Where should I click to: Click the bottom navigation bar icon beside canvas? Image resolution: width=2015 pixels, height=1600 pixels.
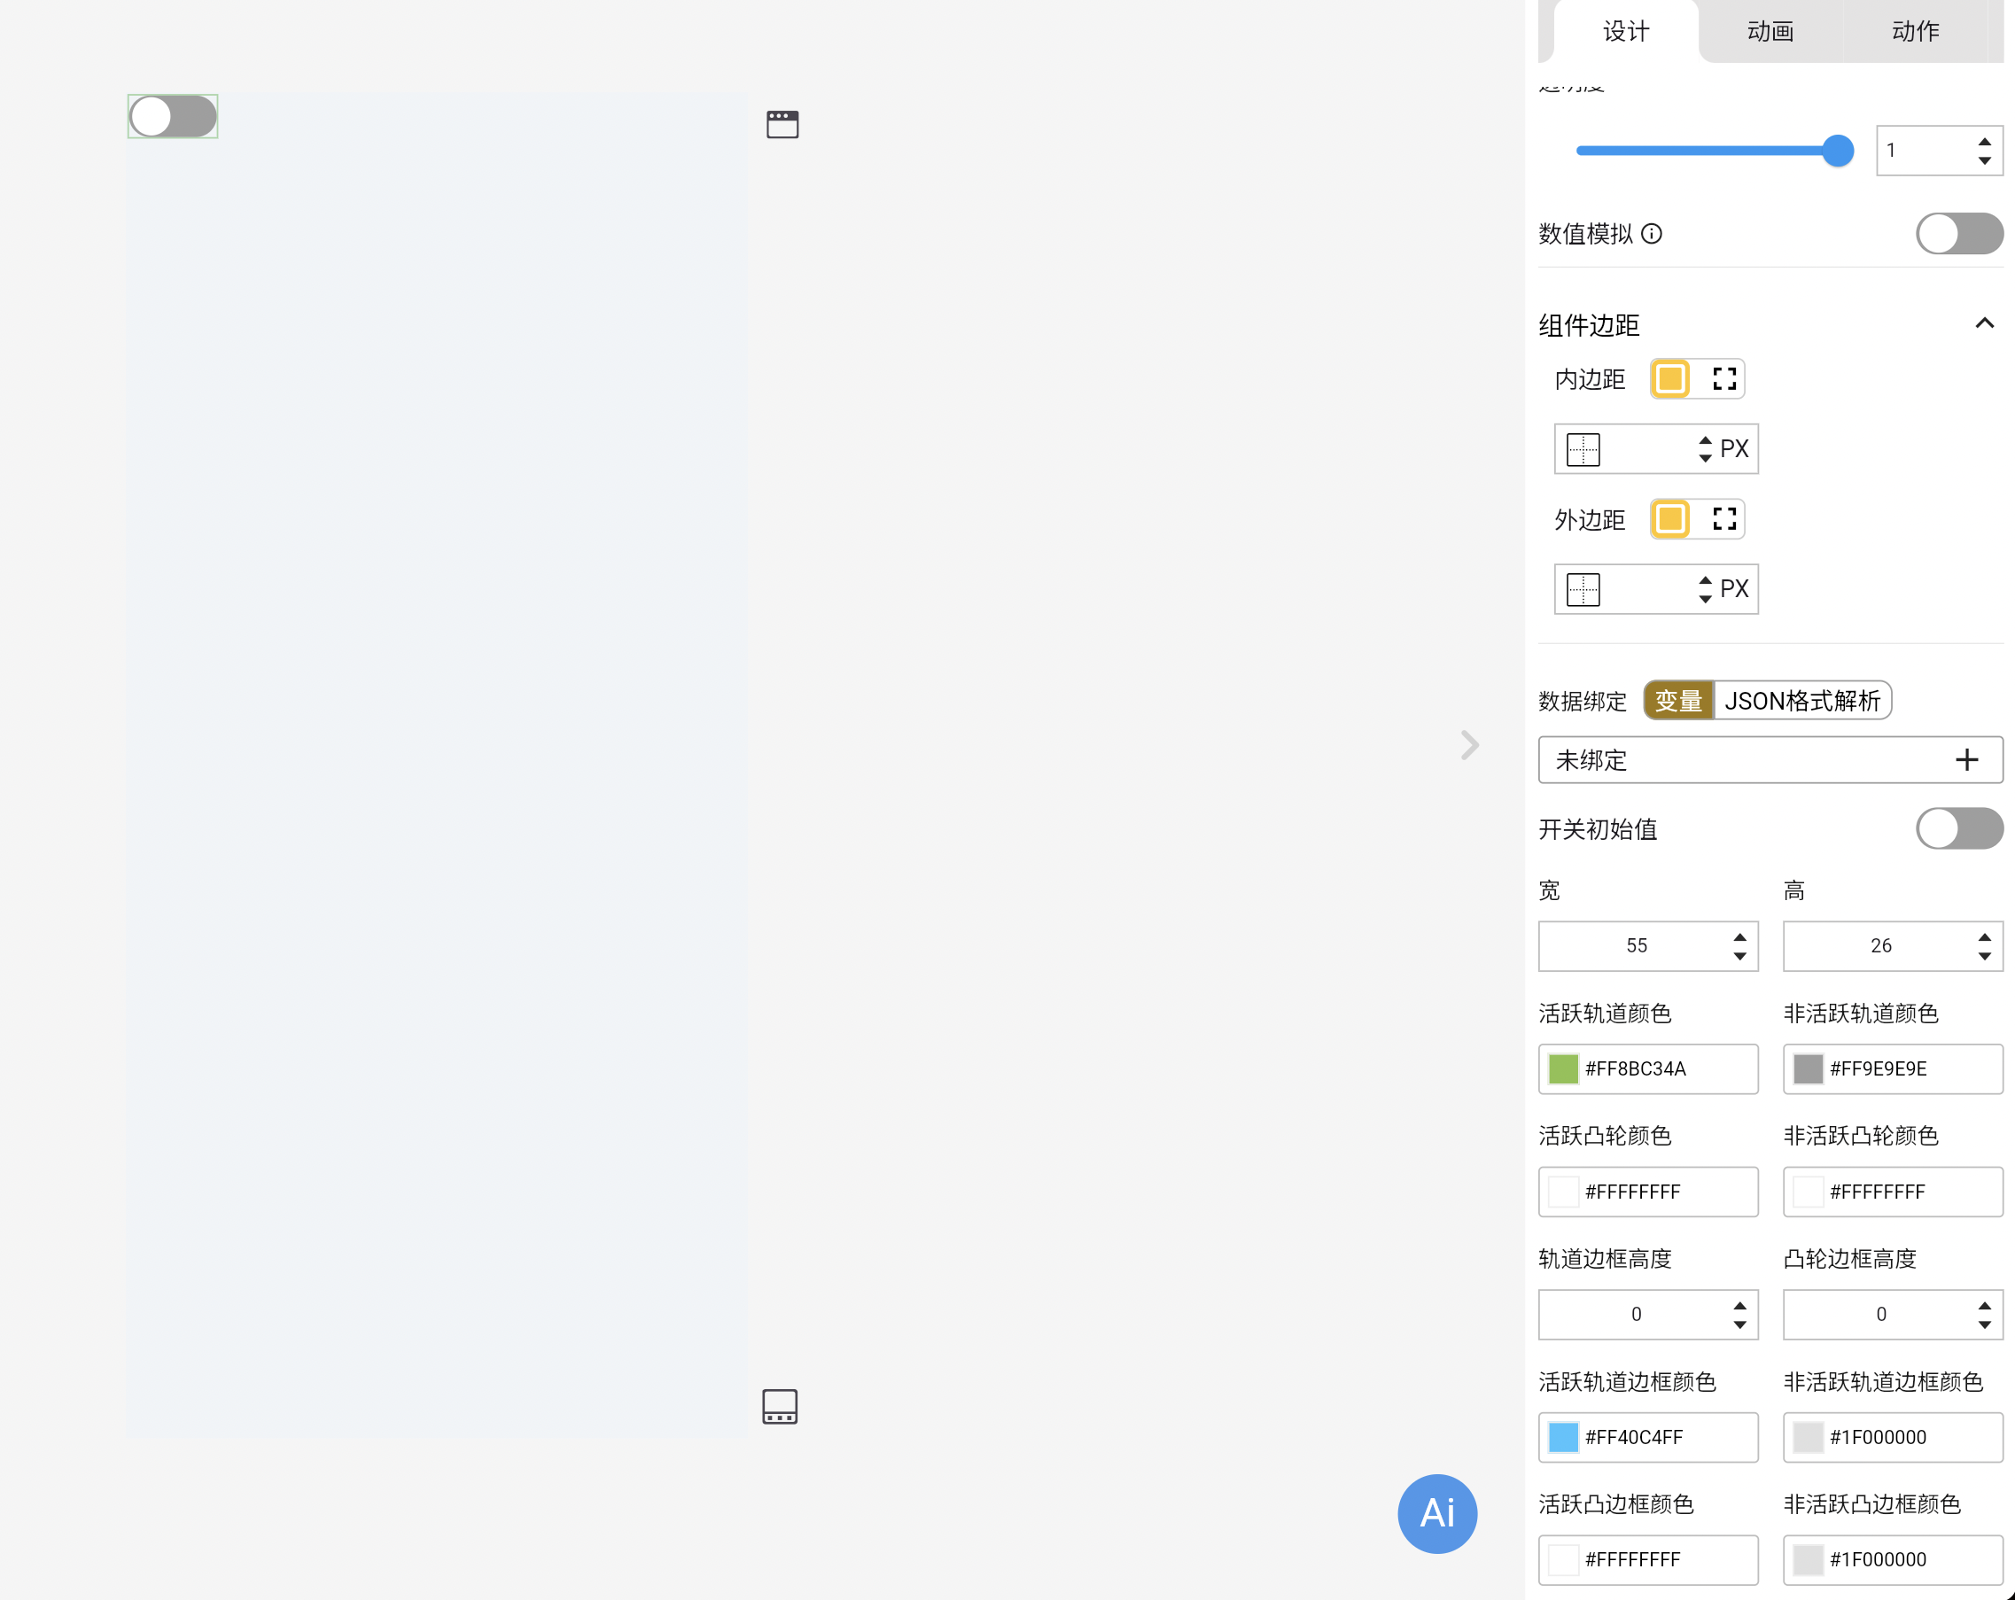(780, 1406)
